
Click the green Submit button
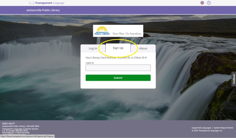(118, 78)
